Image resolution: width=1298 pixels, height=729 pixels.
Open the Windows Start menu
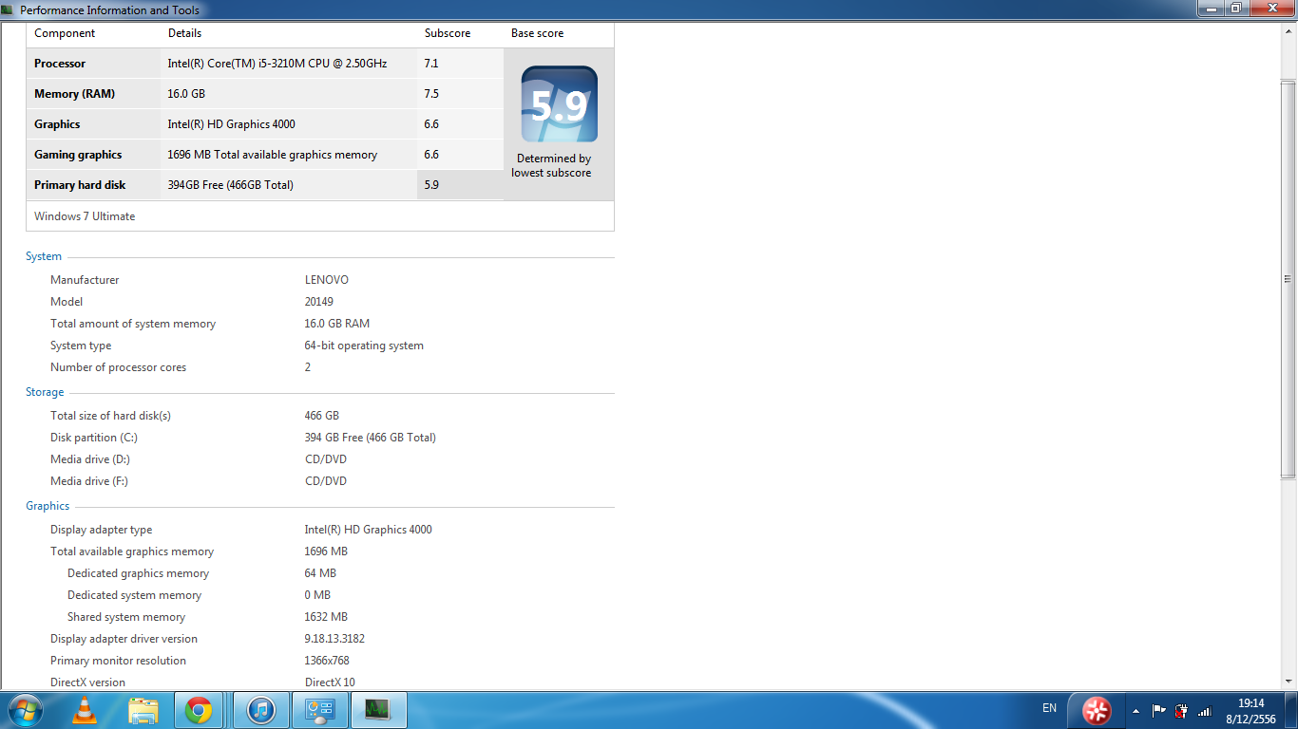coord(25,710)
